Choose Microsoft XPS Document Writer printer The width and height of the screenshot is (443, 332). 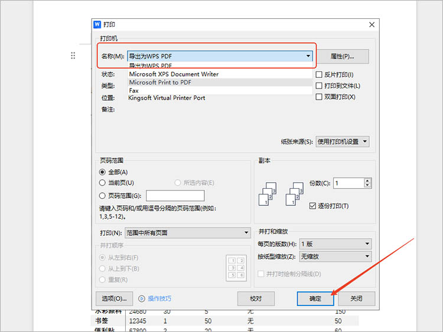(x=220, y=74)
